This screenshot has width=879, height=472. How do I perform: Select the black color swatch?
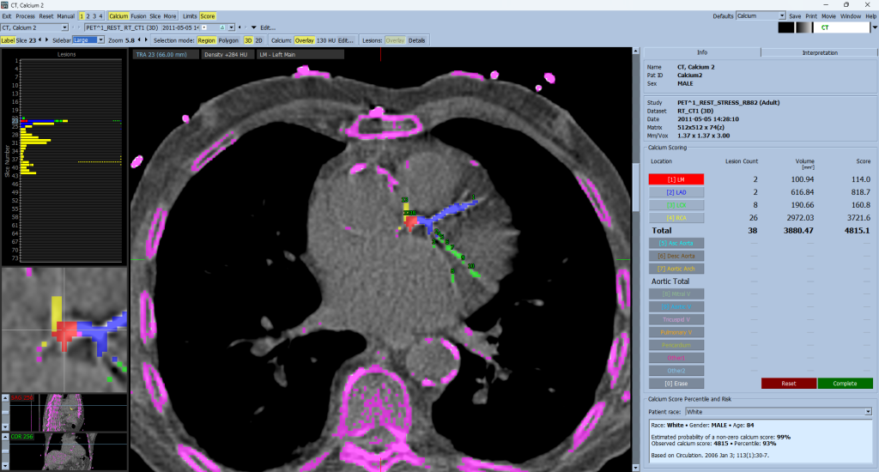(x=786, y=27)
